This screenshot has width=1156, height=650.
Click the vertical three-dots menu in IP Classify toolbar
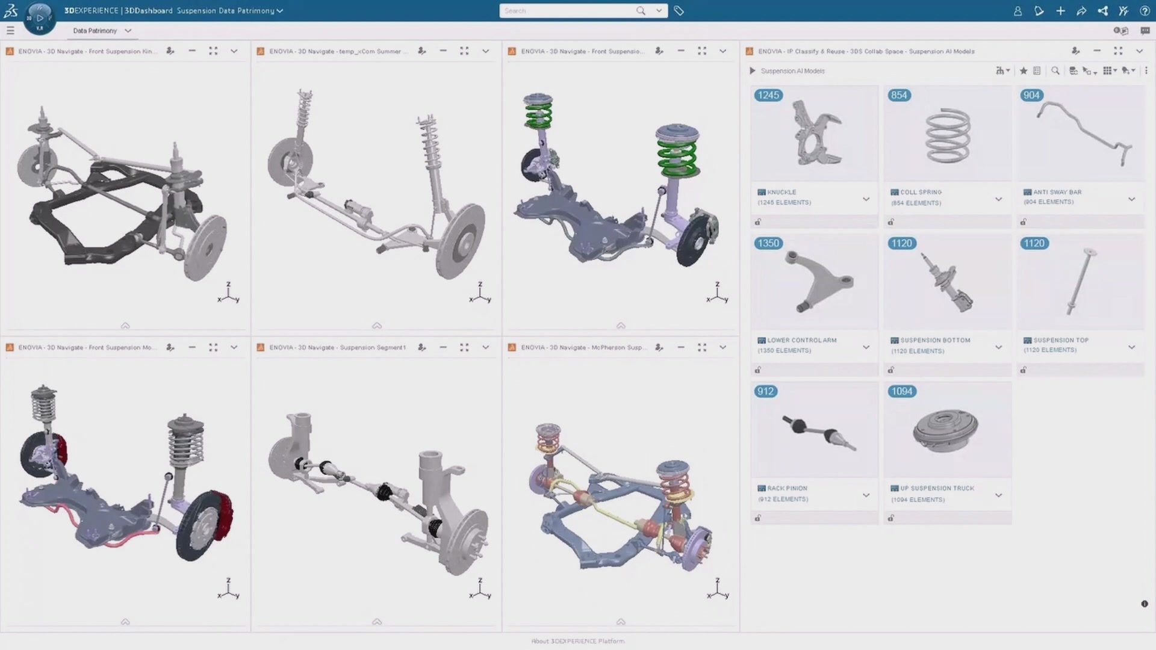click(x=1146, y=71)
